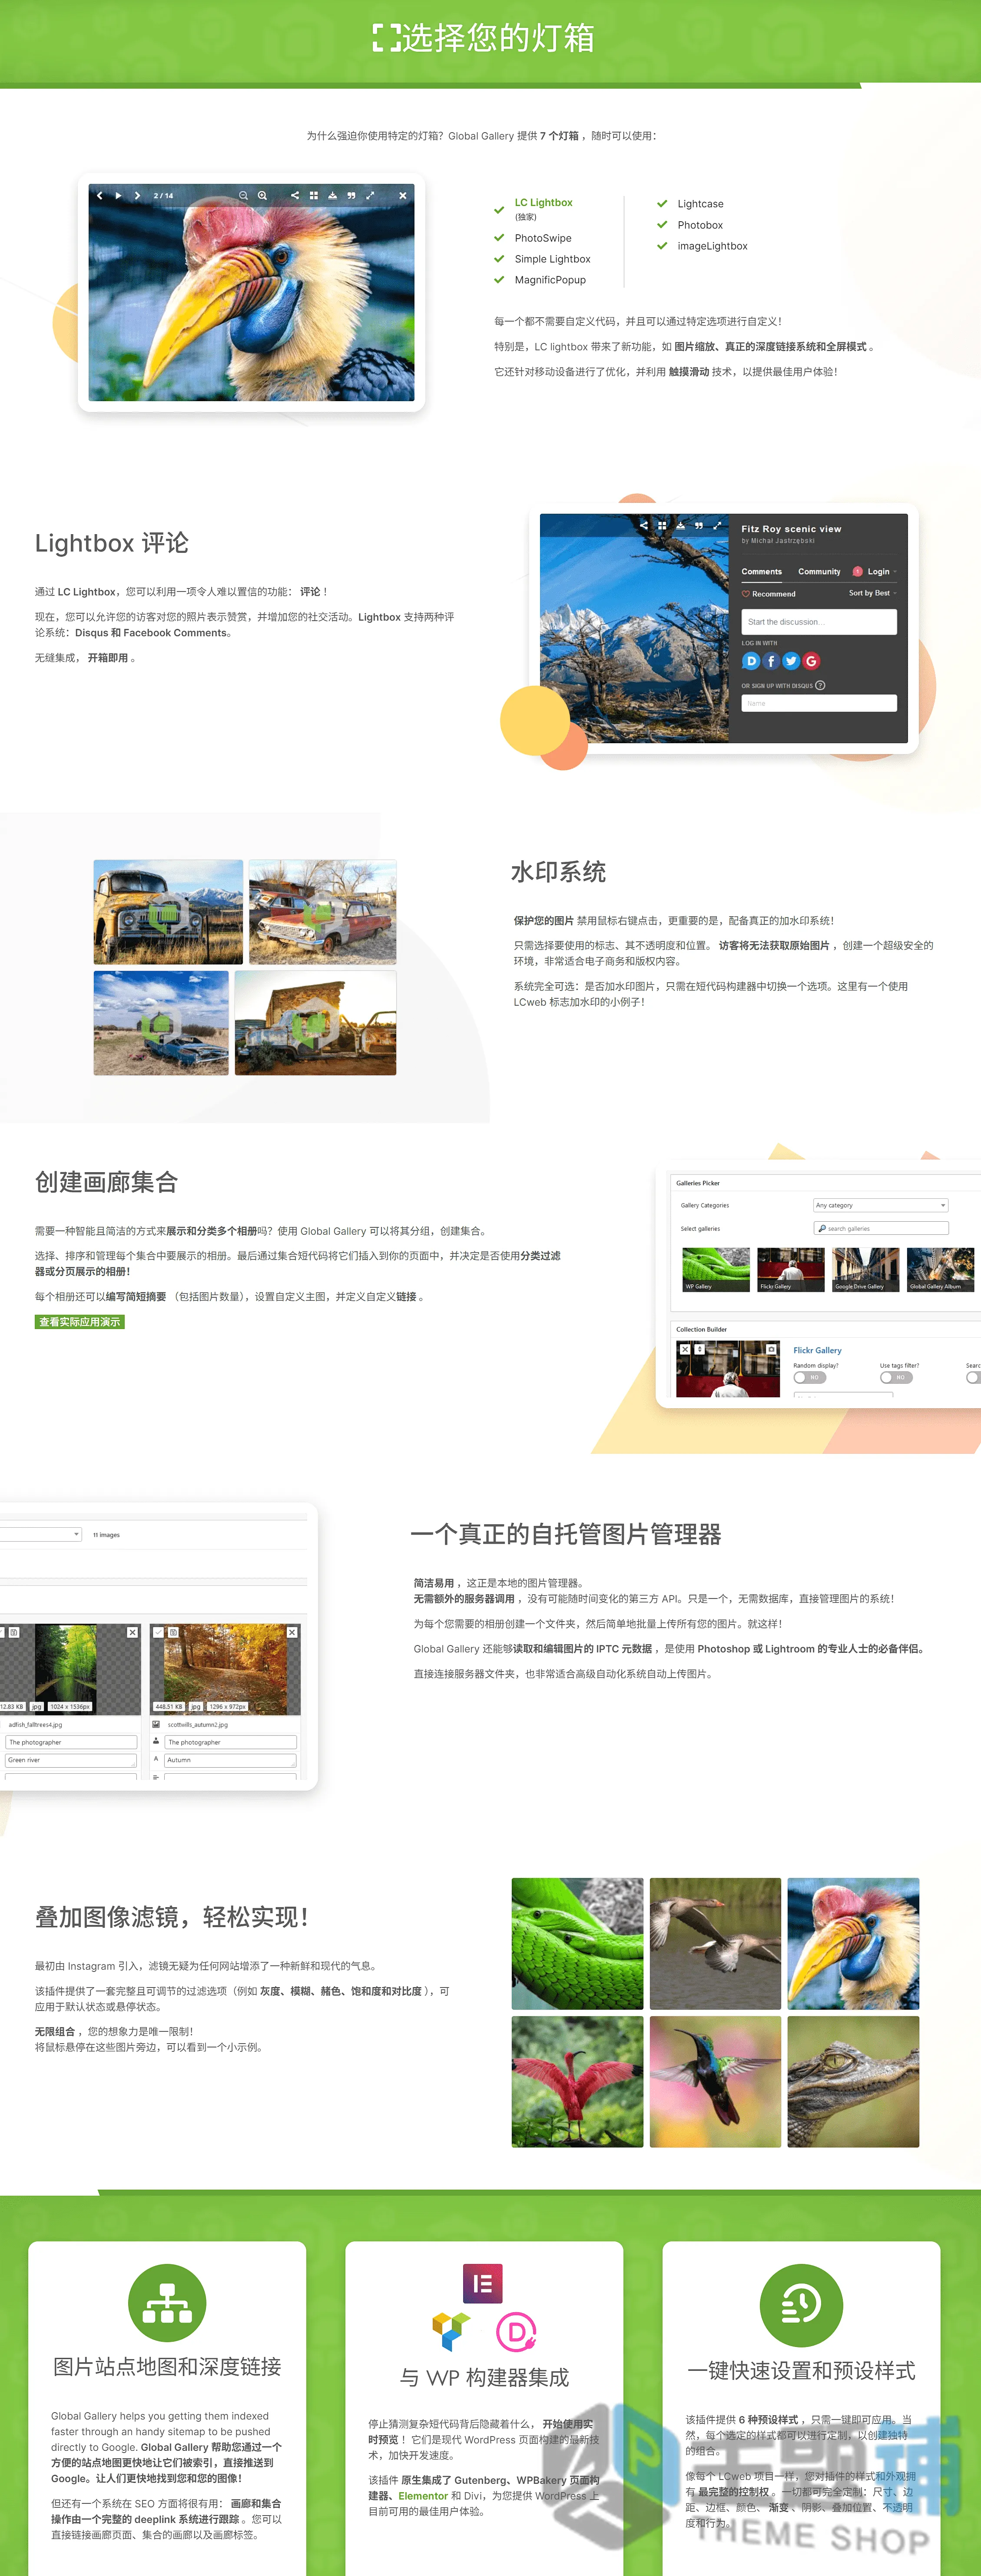981x2576 pixels.
Task: Switch to Community tab
Action: point(819,572)
